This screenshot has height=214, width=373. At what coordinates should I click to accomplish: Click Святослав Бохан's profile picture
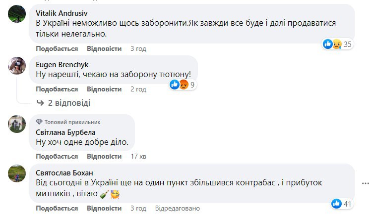click(x=17, y=173)
